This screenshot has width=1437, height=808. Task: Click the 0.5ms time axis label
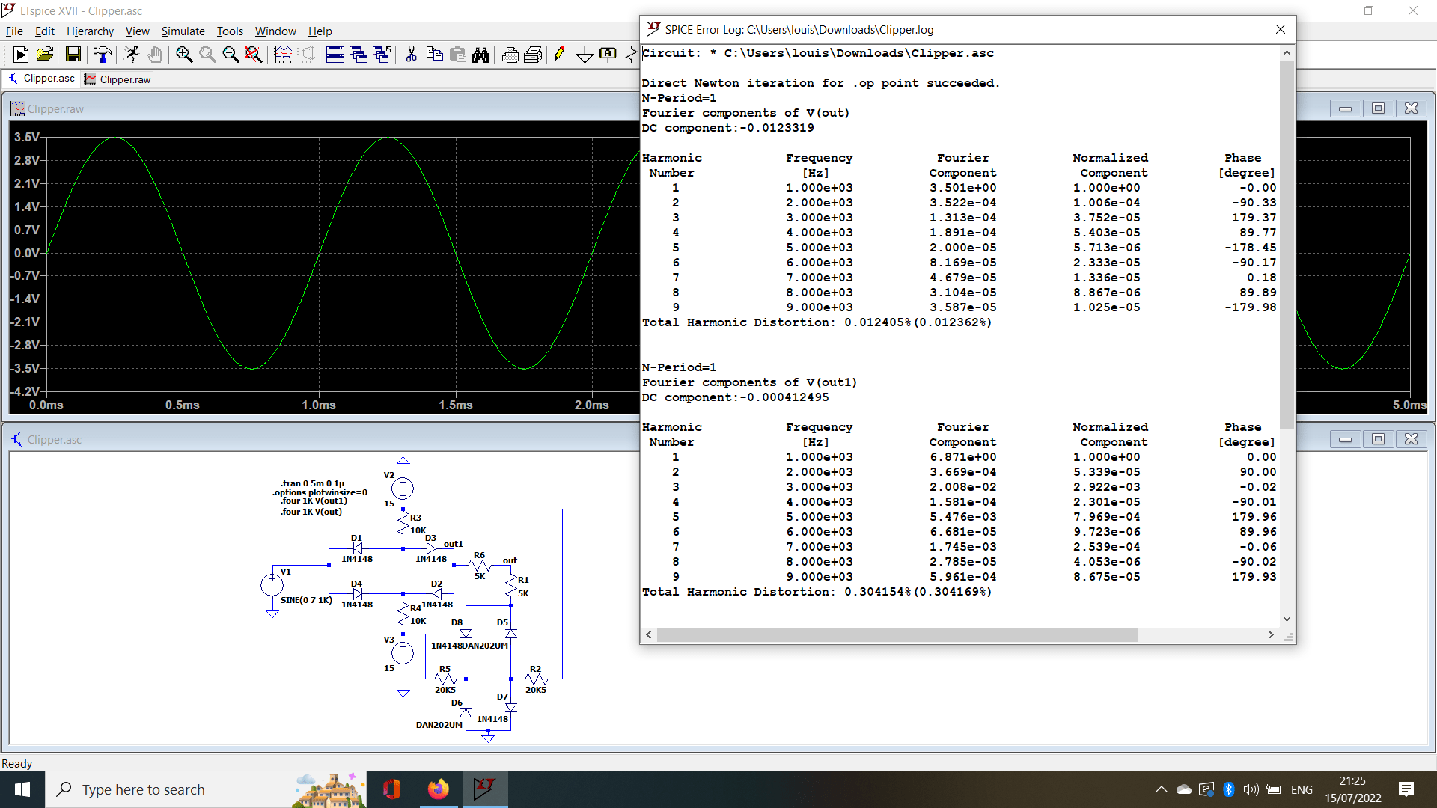pos(183,405)
